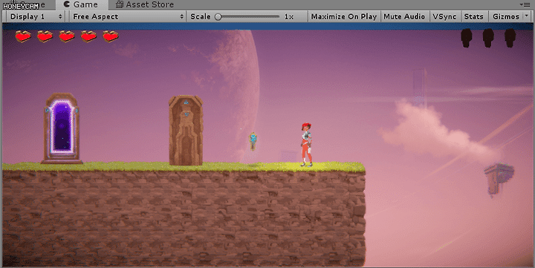The width and height of the screenshot is (535, 268).
Task: Click the first dark key slot icon
Action: (x=467, y=38)
